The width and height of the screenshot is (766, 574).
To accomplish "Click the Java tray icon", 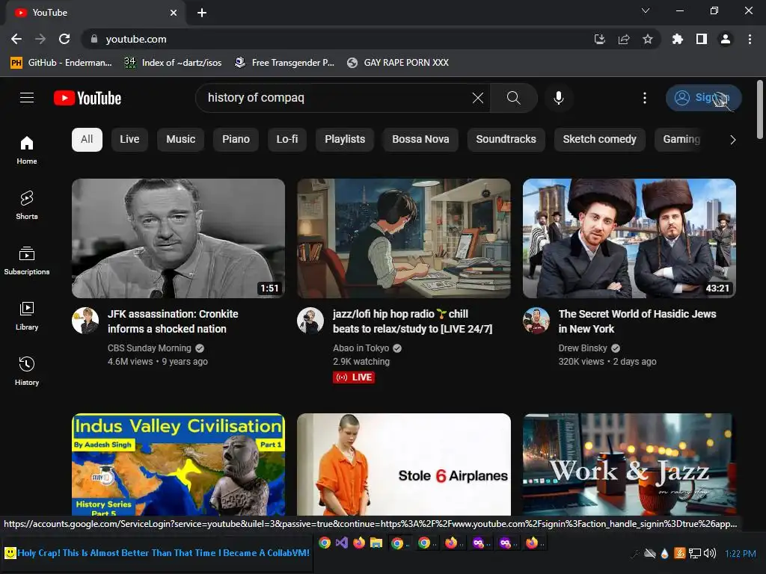I will click(x=679, y=553).
